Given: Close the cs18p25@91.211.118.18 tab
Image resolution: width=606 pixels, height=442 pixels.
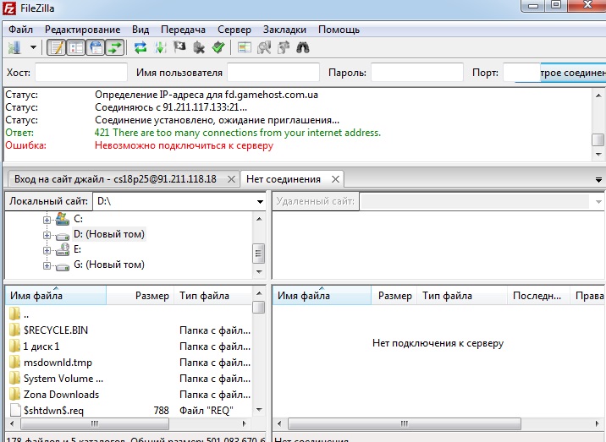Looking at the screenshot, I should click(x=231, y=179).
